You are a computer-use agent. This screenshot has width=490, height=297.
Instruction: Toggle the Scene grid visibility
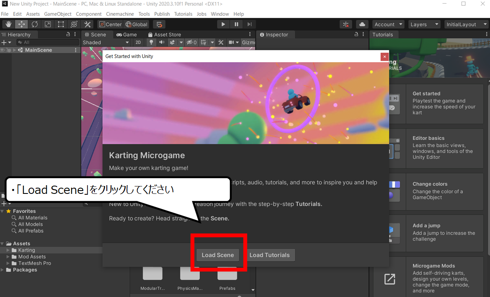(x=203, y=42)
